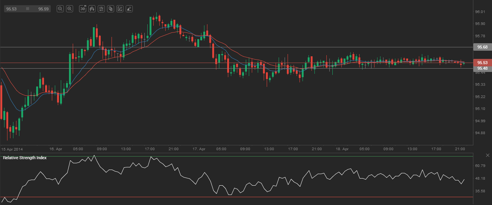Click the overlapping-squares toolbar icon

tap(110, 9)
